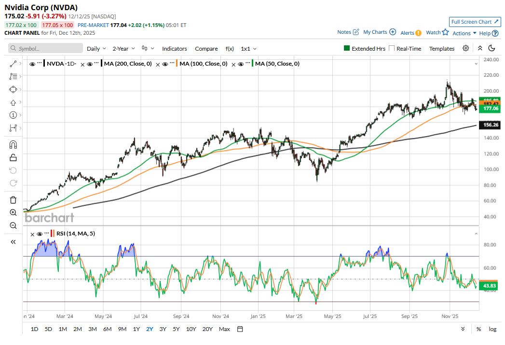Open the 1x1 grid layout dropdown

248,49
